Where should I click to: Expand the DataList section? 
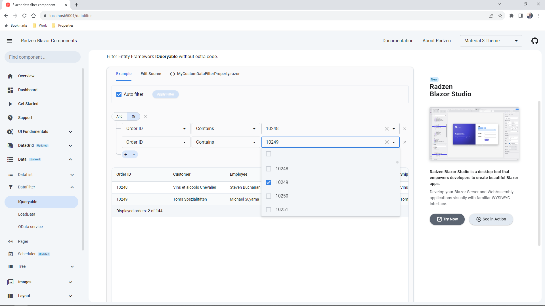click(72, 175)
